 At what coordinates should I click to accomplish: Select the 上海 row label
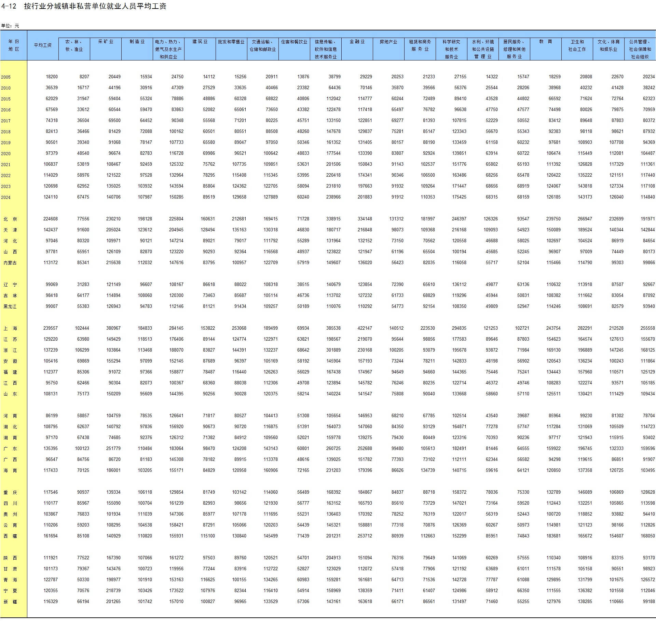pos(10,329)
